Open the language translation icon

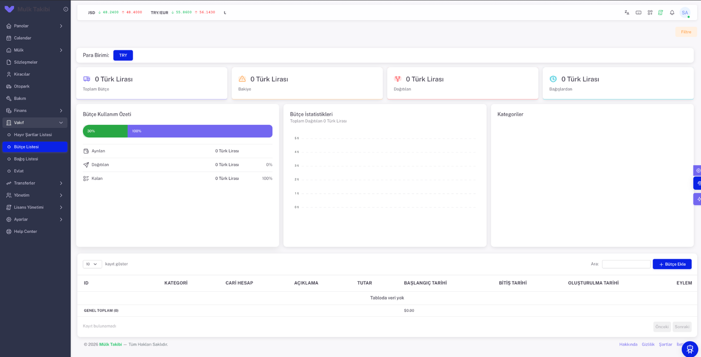(x=627, y=13)
